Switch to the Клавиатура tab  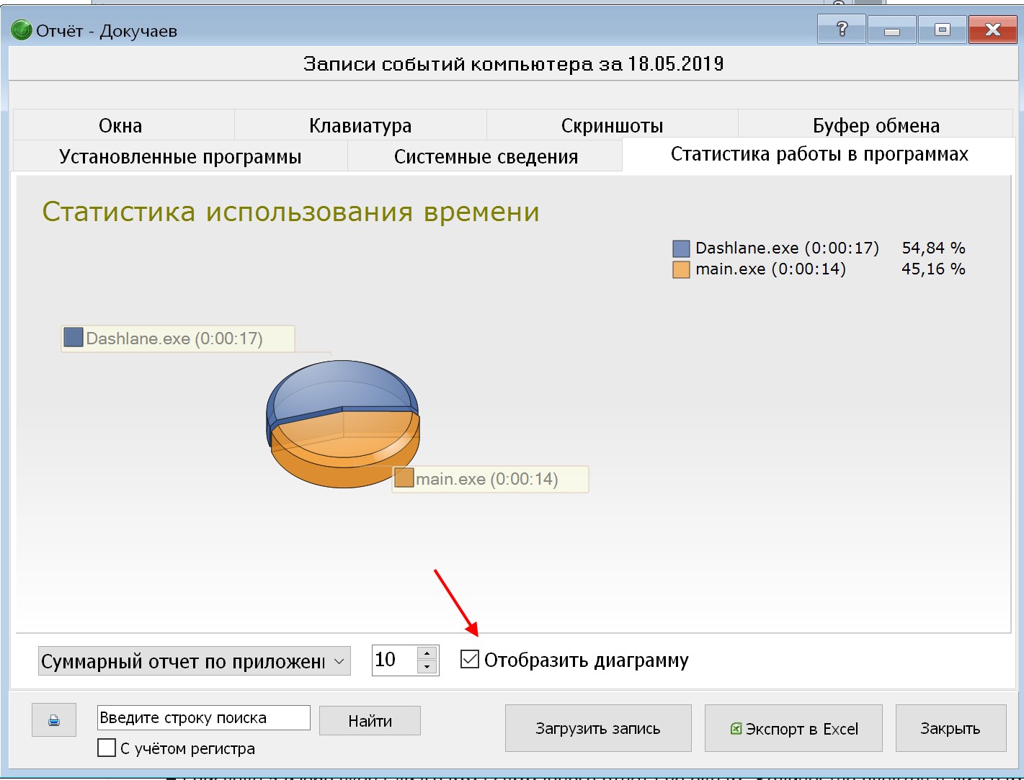tap(360, 125)
